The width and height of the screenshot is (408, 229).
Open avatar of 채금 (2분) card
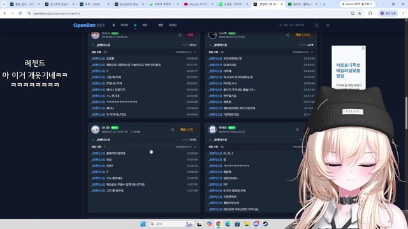coord(95,130)
